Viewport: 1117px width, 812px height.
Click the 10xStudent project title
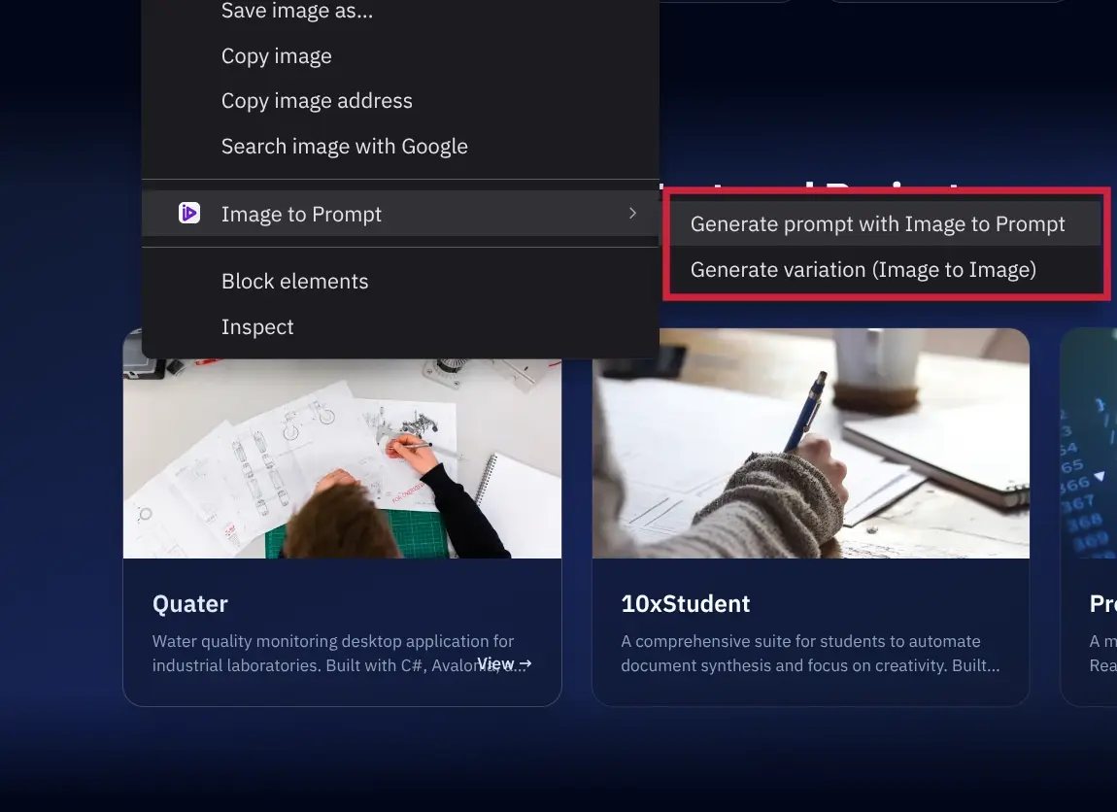[x=686, y=603]
